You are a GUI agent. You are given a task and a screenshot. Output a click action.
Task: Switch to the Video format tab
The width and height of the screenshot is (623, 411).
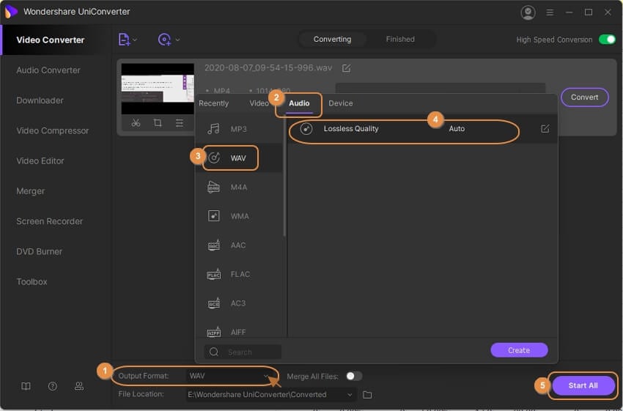[x=259, y=103]
